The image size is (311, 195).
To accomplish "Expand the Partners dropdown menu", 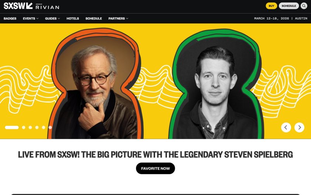I will (118, 18).
